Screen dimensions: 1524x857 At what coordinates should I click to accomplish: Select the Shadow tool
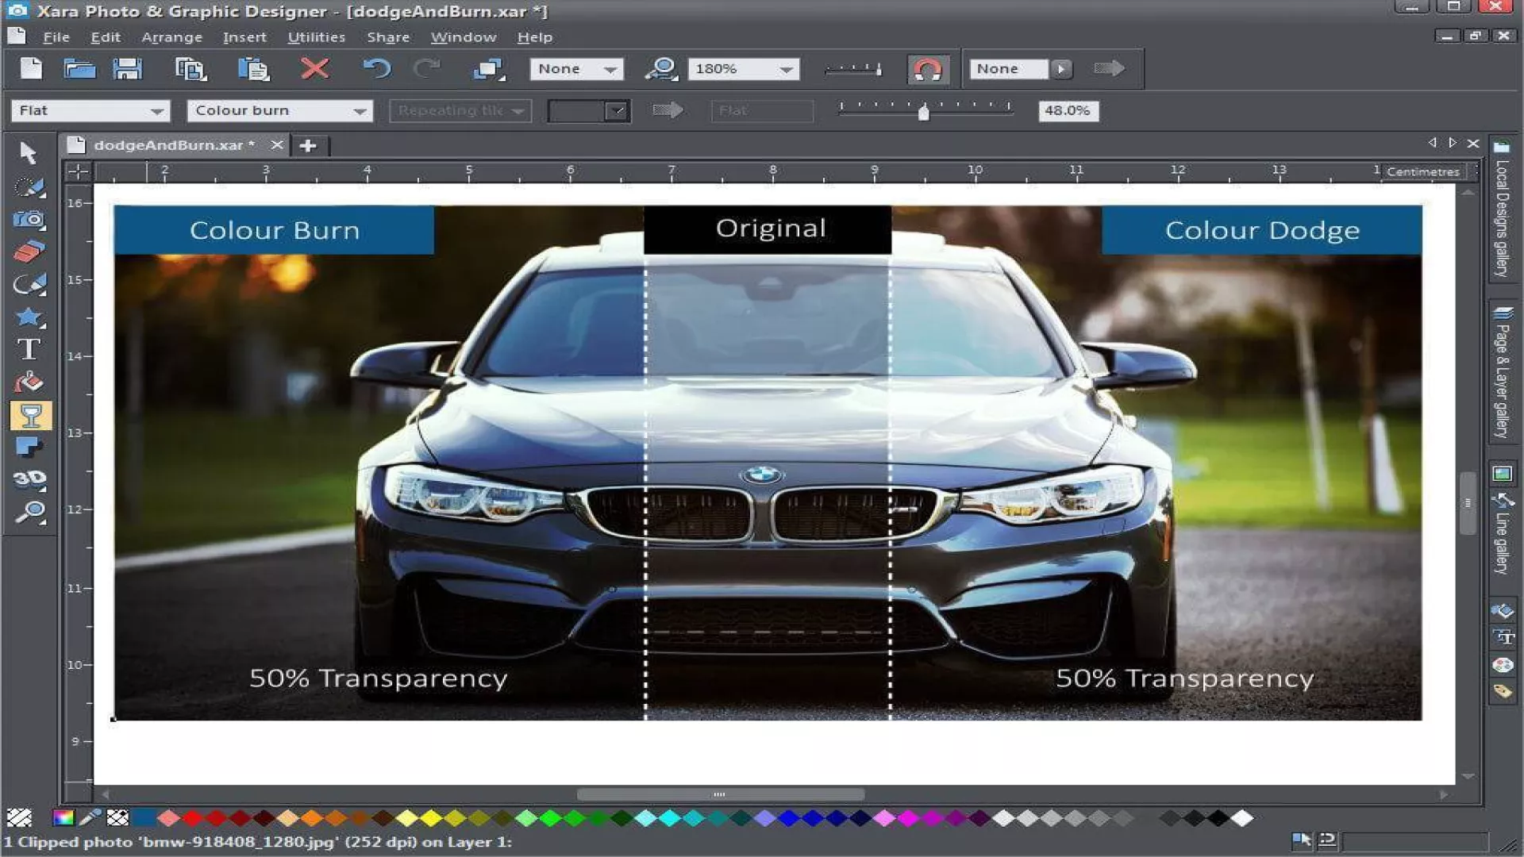point(29,447)
